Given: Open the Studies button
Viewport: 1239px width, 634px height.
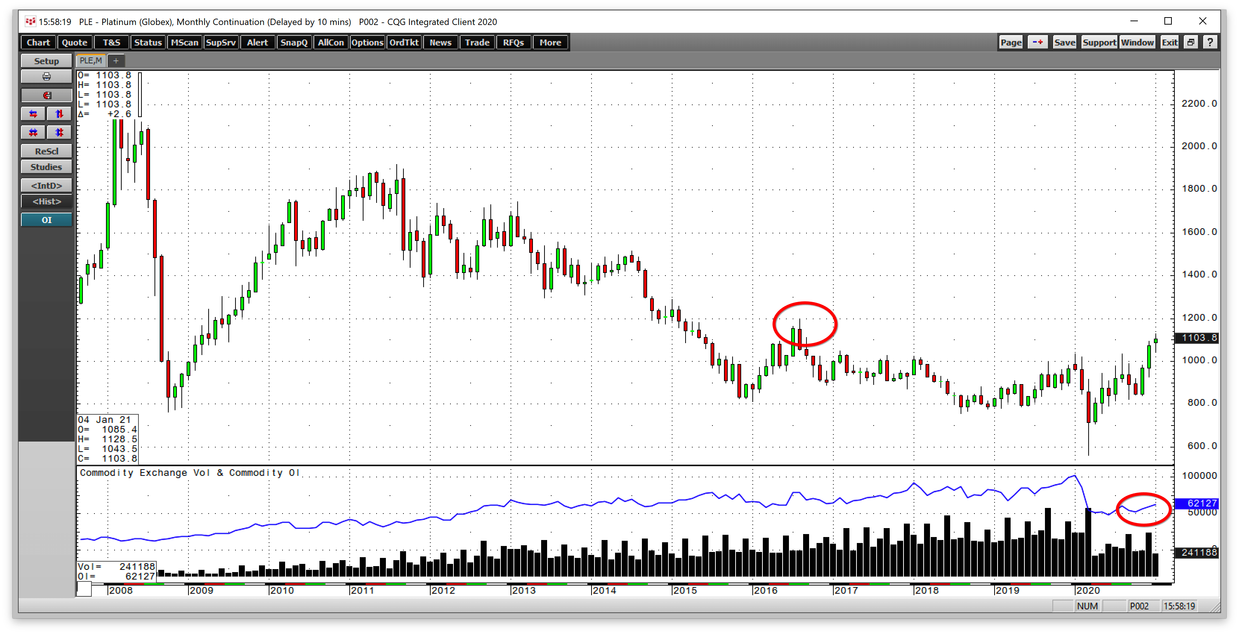Looking at the screenshot, I should point(46,167).
